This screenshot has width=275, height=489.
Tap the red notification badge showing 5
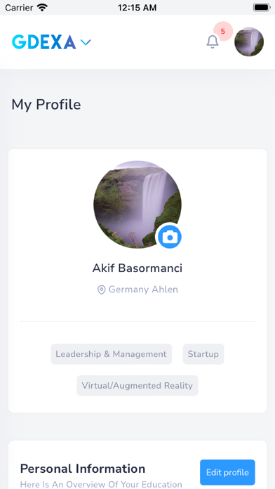pos(223,31)
